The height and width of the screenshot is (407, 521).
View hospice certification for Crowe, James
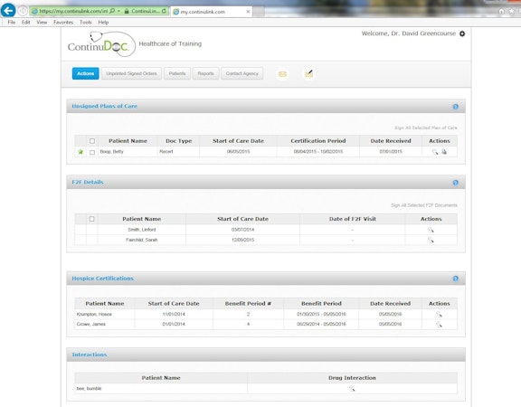[x=439, y=325]
